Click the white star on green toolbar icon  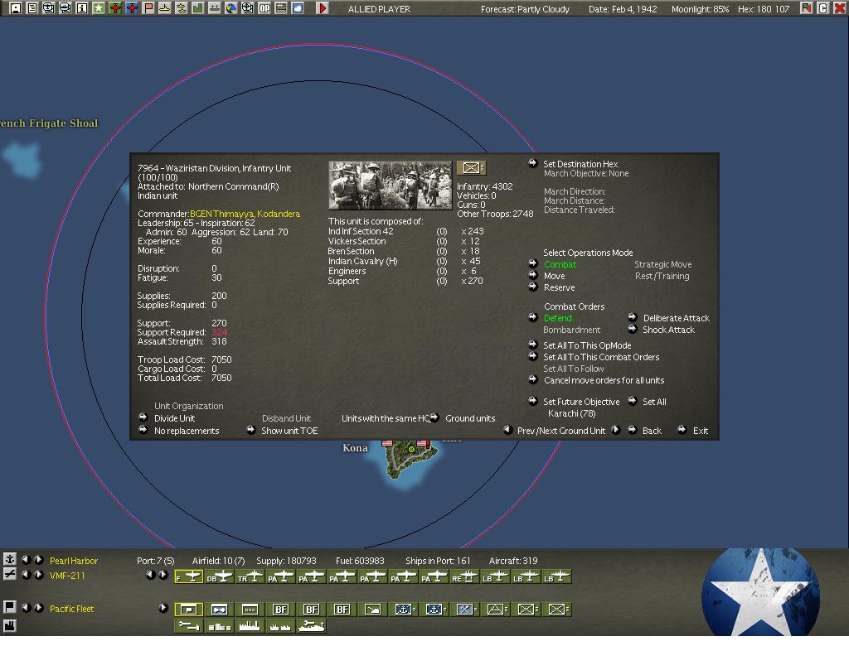coord(99,8)
